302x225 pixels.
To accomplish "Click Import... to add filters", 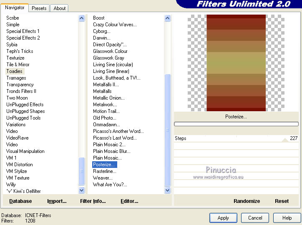I will [57, 201].
